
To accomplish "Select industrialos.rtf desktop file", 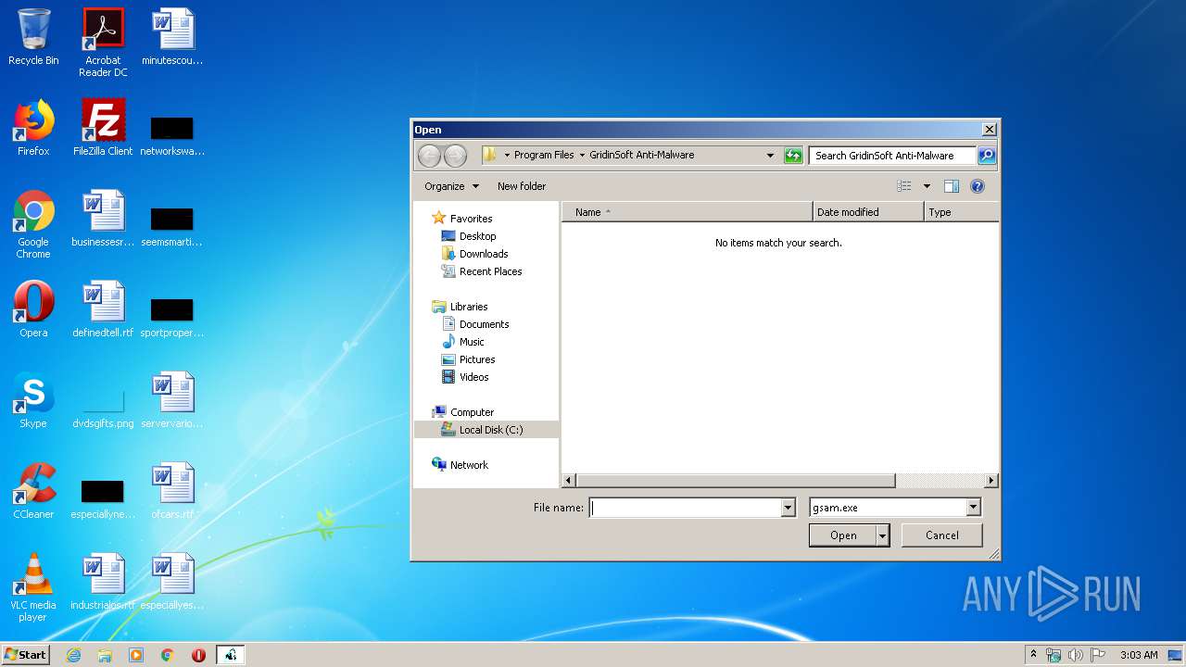I will click(x=103, y=582).
